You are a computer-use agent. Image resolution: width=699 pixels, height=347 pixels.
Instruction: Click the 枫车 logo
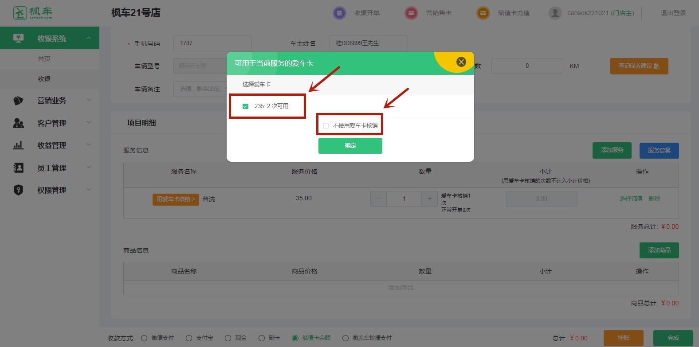pos(33,13)
